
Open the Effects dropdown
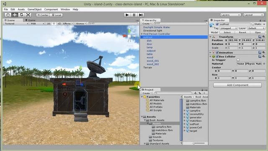[x=68, y=23]
